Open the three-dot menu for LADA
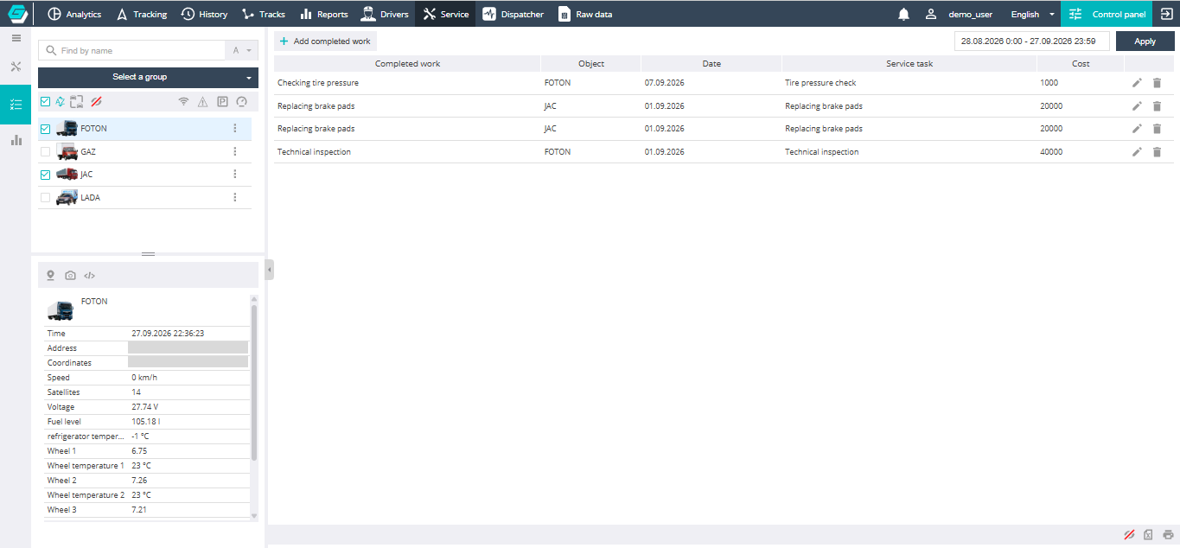1180x548 pixels. coord(235,198)
